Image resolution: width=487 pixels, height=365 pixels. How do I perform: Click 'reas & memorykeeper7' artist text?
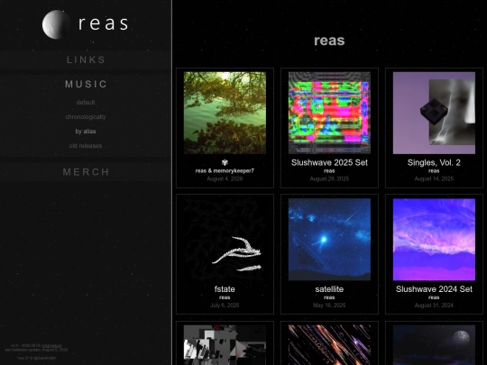click(x=225, y=170)
